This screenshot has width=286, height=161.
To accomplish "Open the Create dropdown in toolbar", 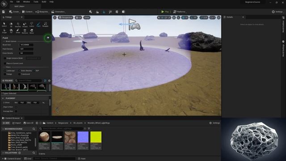I will 14,12.
